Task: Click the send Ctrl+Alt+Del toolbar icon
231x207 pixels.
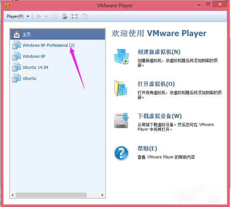Action: click(55, 16)
